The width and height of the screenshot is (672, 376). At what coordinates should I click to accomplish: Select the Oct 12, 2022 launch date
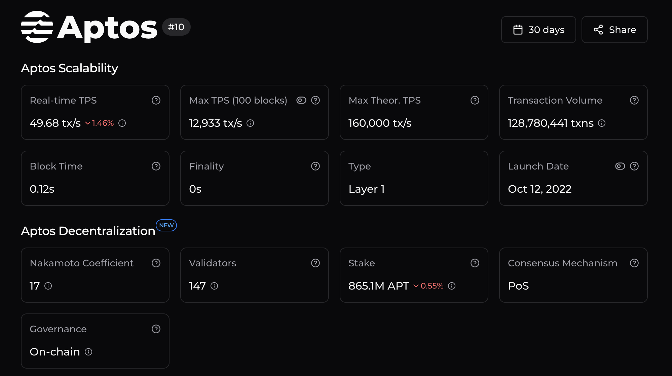click(540, 189)
